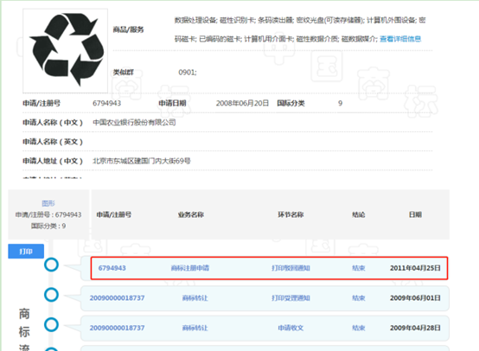Image resolution: width=479 pixels, height=351 pixels.
Task: Click 结束 in the 2011年04月25日 row
Action: [359, 268]
